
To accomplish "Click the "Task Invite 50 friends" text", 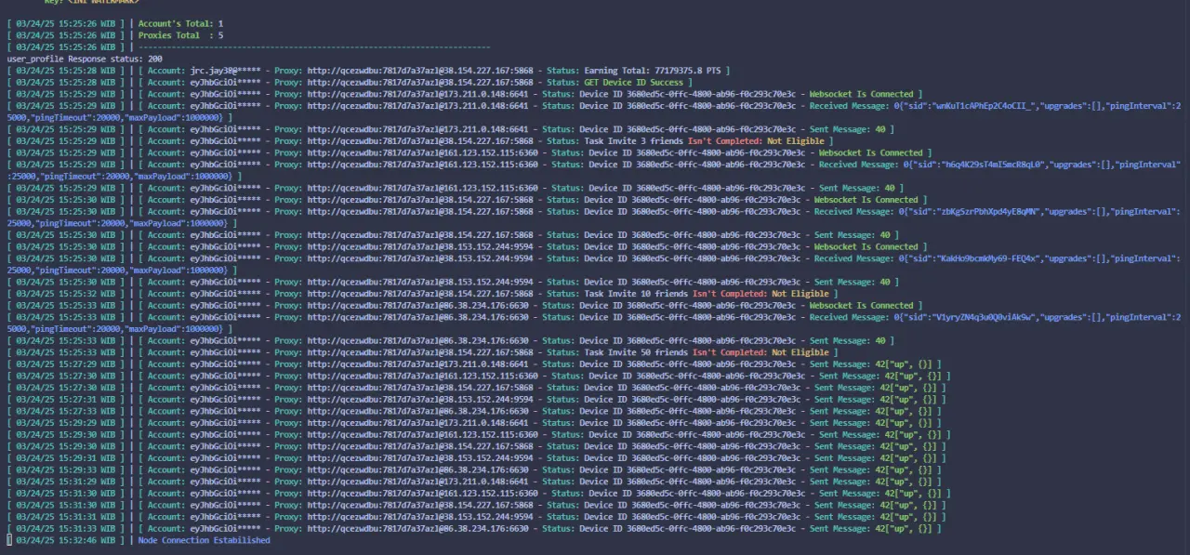I will coord(635,352).
